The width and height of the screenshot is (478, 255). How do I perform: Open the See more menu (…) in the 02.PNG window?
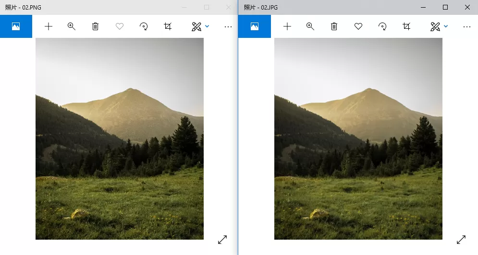(228, 27)
